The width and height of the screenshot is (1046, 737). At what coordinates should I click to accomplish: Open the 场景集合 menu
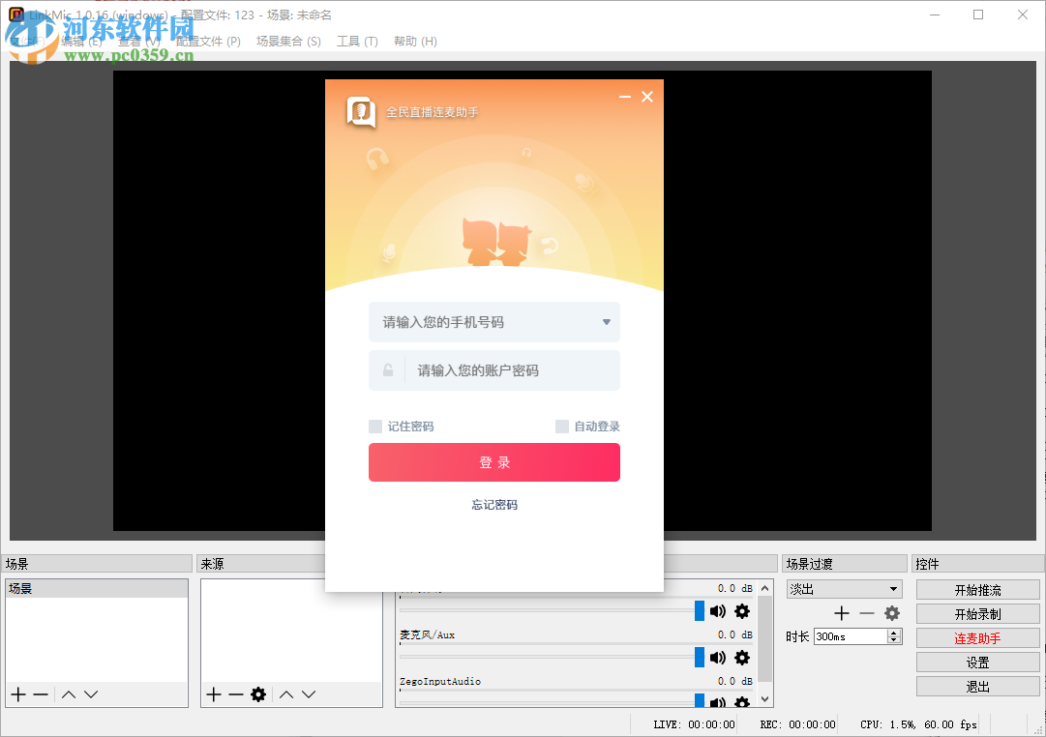[x=287, y=41]
